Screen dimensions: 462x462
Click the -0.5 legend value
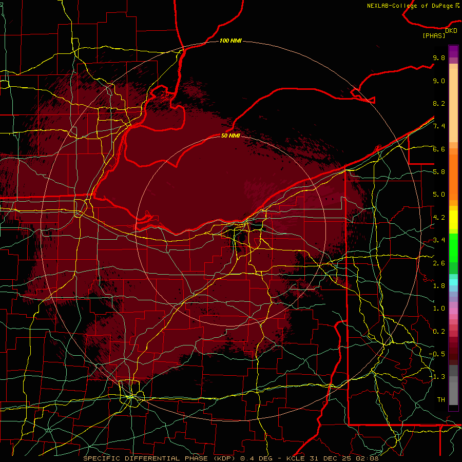437,354
